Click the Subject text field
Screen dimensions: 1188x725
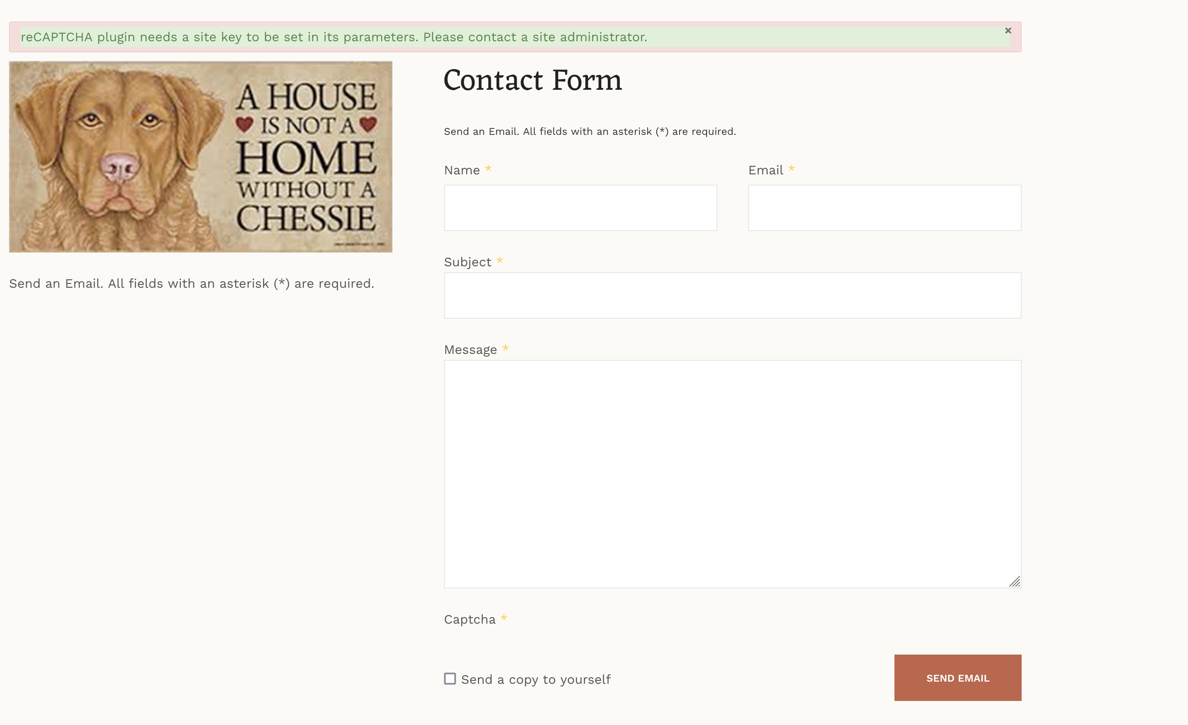(732, 295)
